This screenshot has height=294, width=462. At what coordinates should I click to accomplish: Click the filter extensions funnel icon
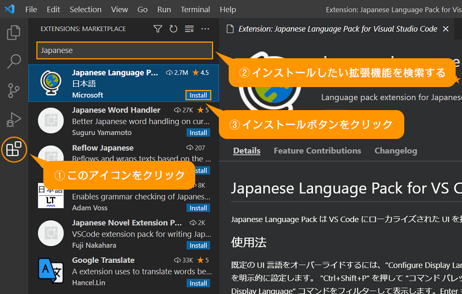click(x=158, y=29)
